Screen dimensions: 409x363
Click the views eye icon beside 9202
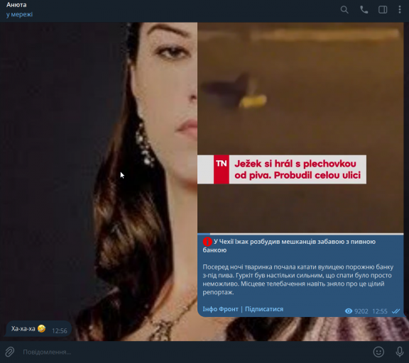(349, 311)
